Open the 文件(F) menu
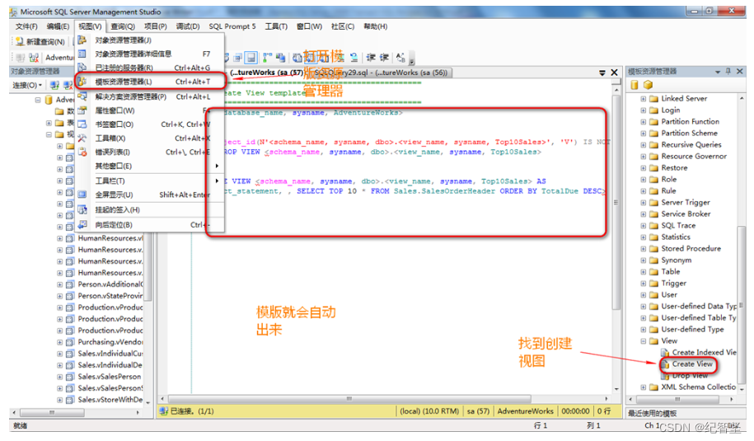 tap(26, 26)
